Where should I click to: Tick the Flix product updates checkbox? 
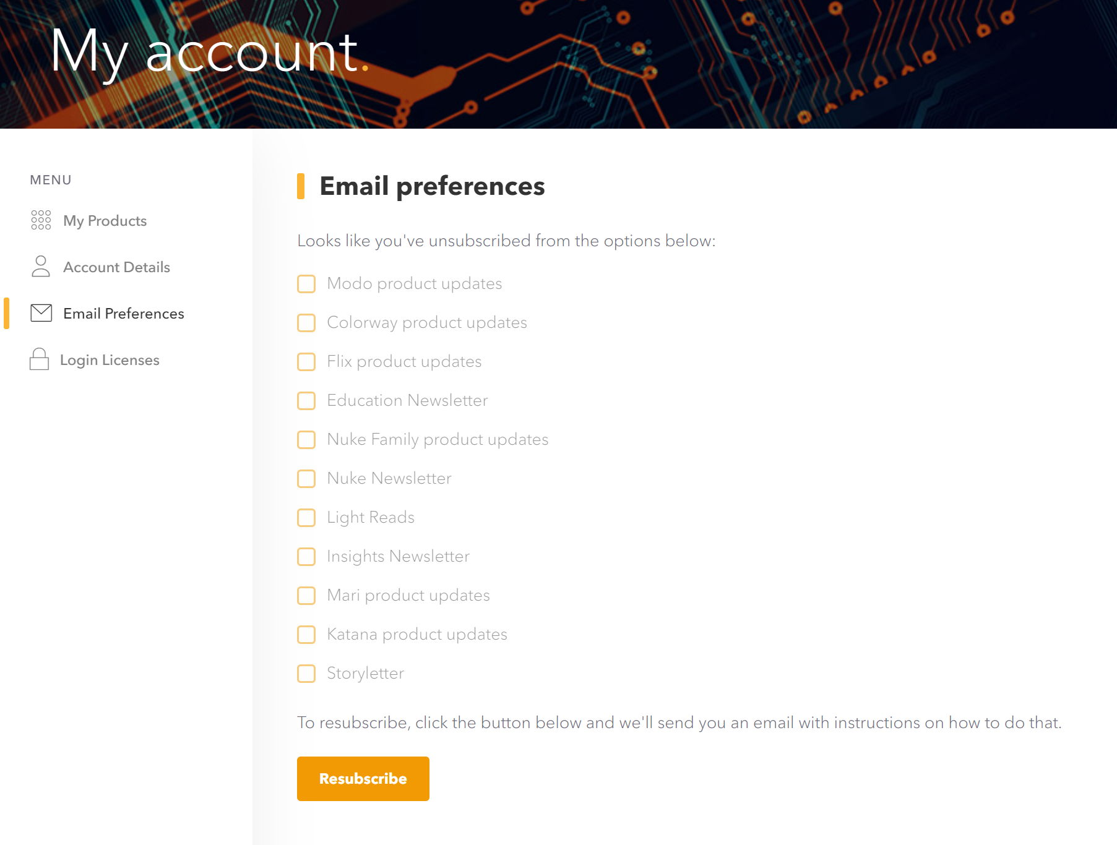pos(306,362)
